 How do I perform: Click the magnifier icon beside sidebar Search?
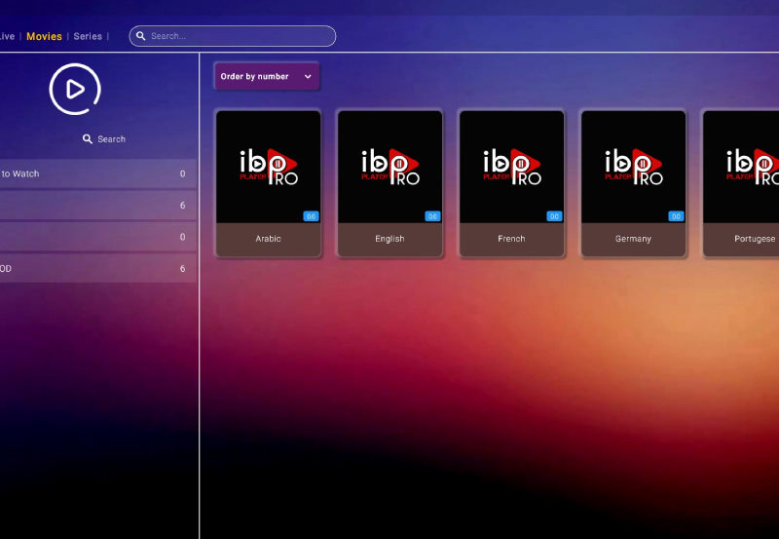click(88, 139)
